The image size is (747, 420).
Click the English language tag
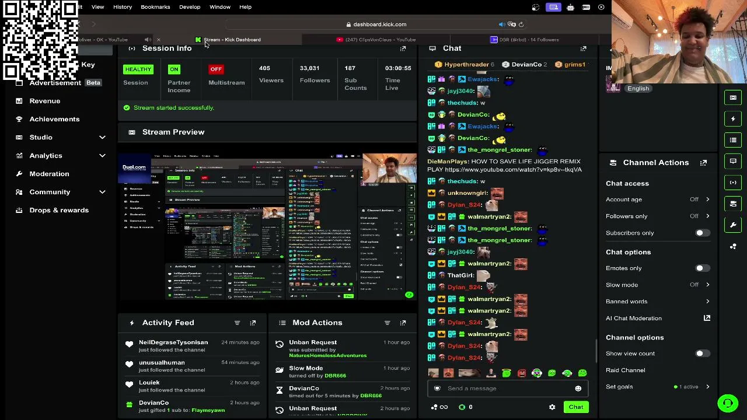pyautogui.click(x=638, y=89)
